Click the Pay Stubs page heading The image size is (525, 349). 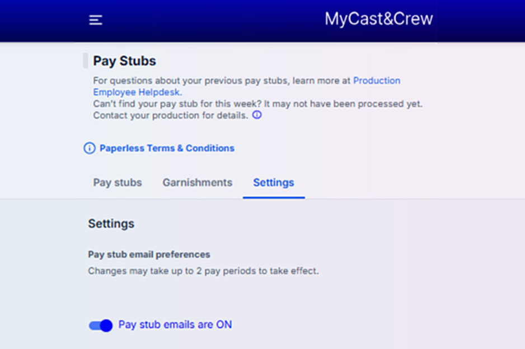[124, 61]
